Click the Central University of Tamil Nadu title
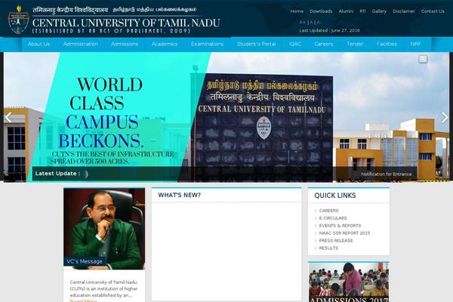 126,23
